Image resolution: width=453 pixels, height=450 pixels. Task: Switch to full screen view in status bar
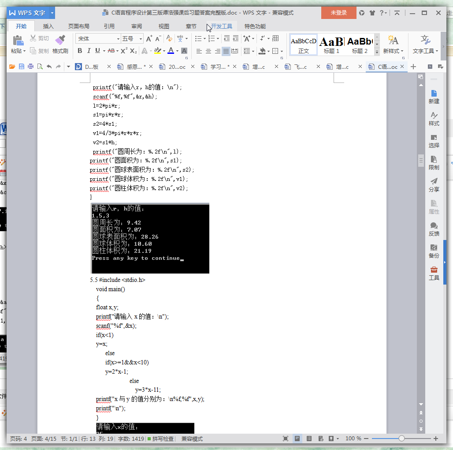[x=286, y=439]
